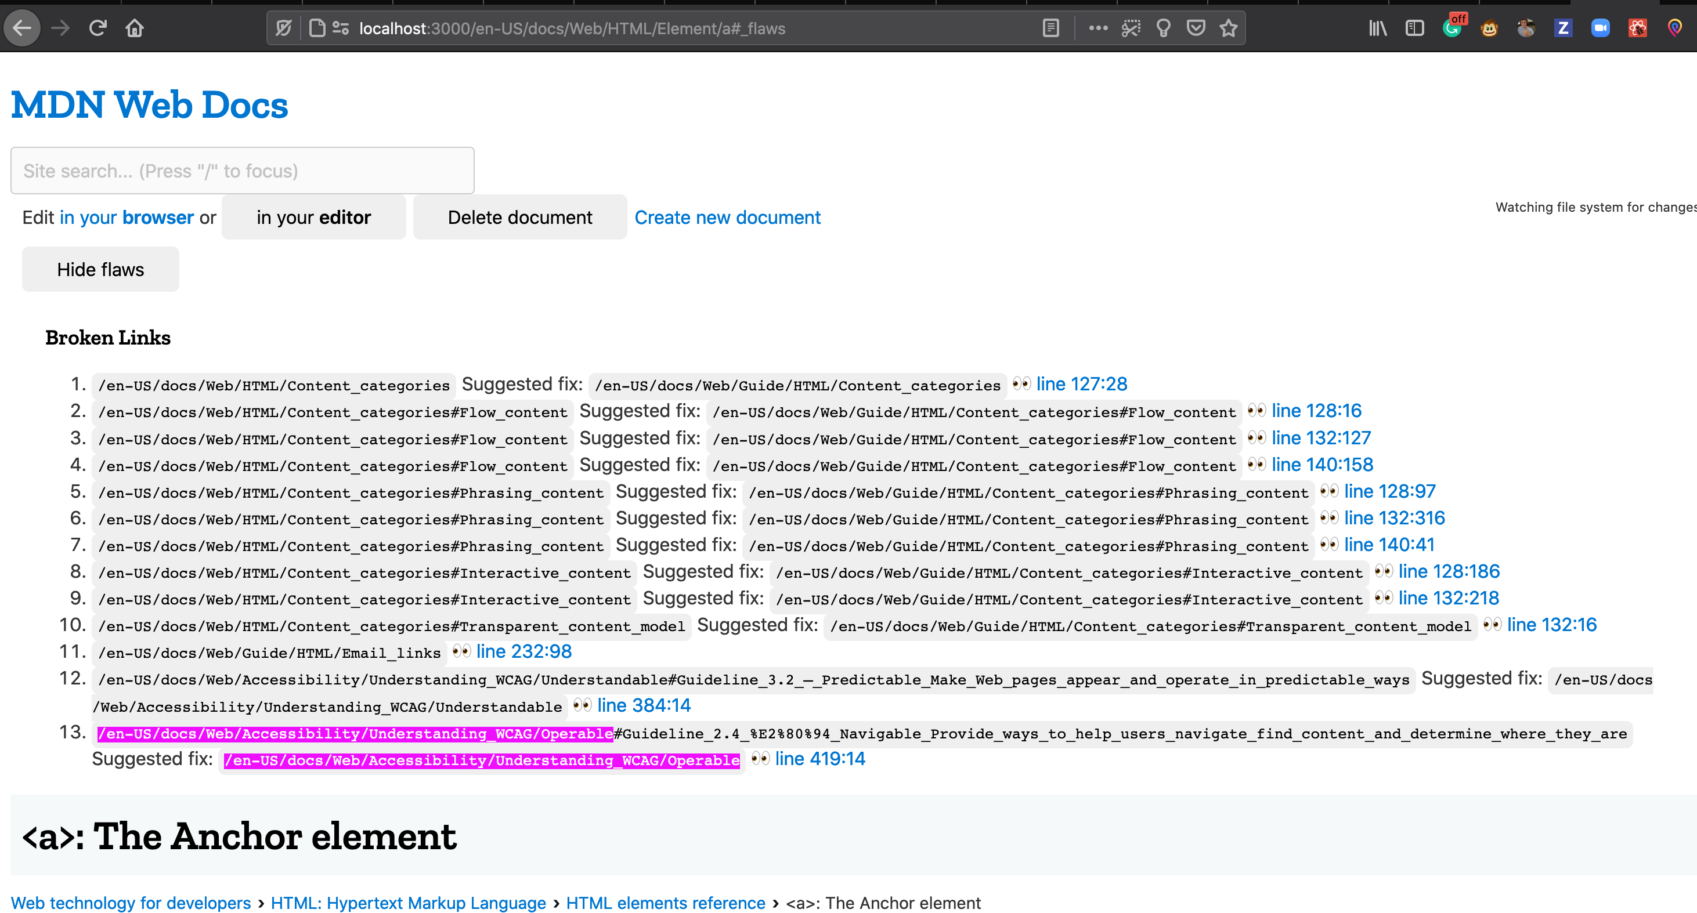1697x913 pixels.
Task: Open link 'line 384:14'
Action: click(x=644, y=706)
